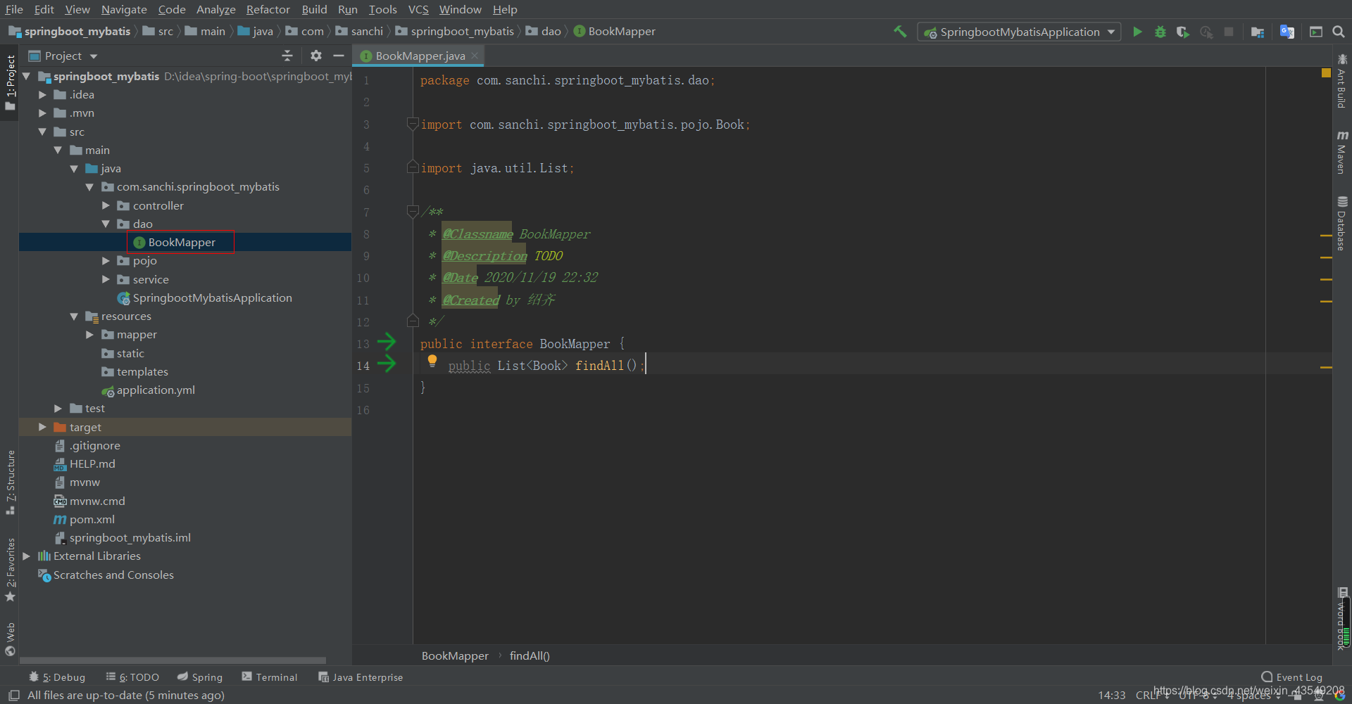Open the Java Enterprise tool window

pos(361,677)
